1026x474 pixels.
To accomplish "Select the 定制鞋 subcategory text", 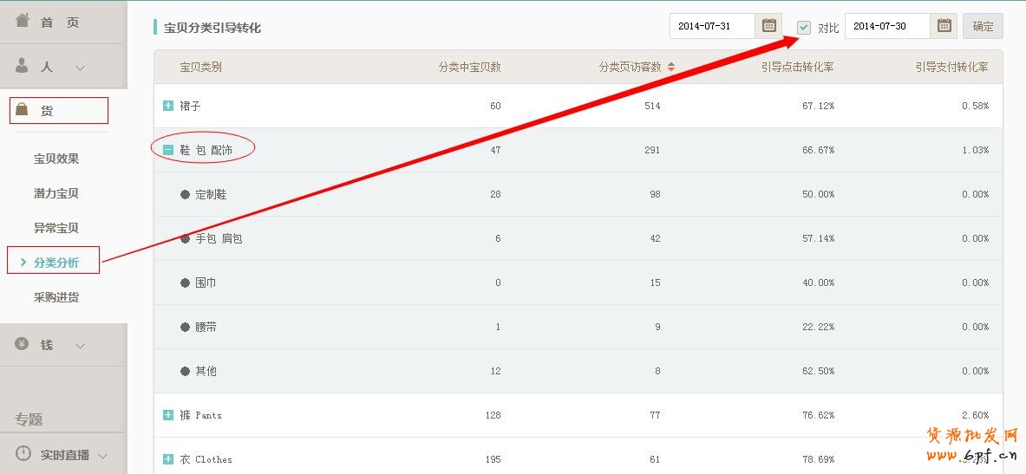I will click(212, 194).
